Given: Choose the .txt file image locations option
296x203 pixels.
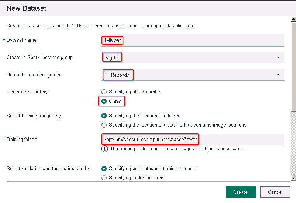Looking at the screenshot, I should [x=104, y=125].
